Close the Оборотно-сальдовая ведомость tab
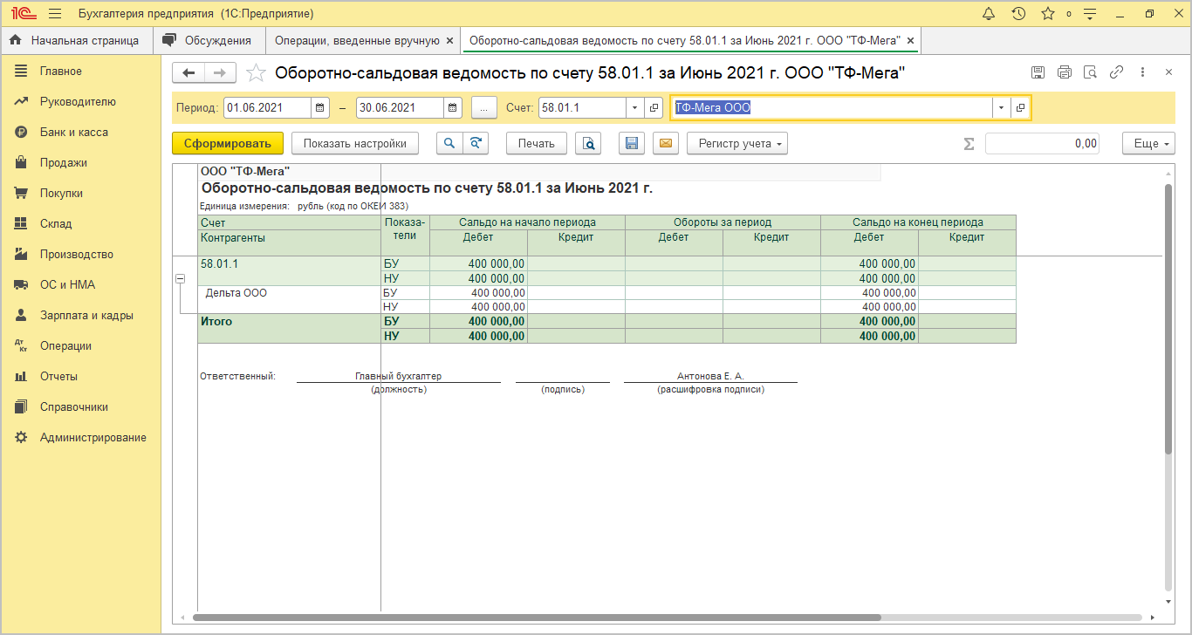The image size is (1192, 635). pos(910,40)
